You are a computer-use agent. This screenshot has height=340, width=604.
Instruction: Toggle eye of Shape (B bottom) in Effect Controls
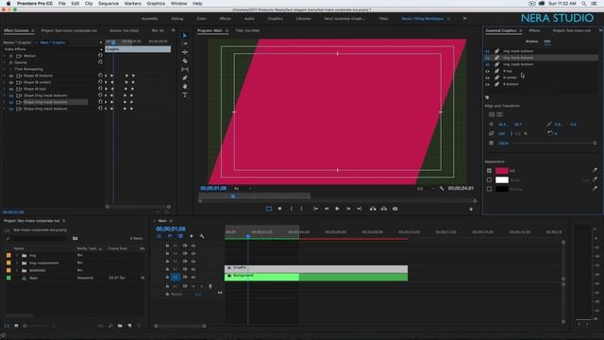tap(11, 76)
